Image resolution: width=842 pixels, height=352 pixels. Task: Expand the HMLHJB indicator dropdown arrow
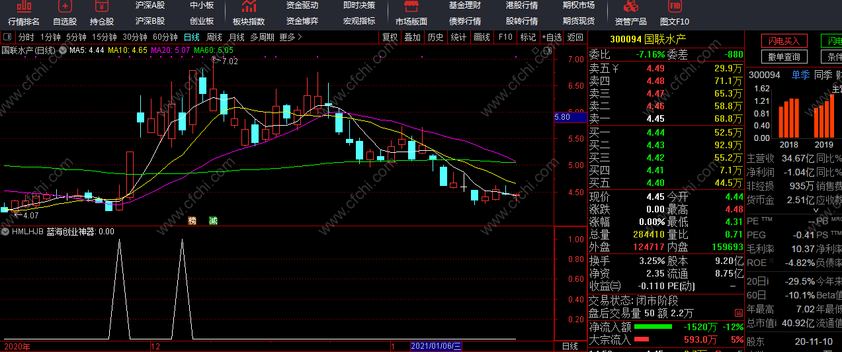[x=5, y=232]
